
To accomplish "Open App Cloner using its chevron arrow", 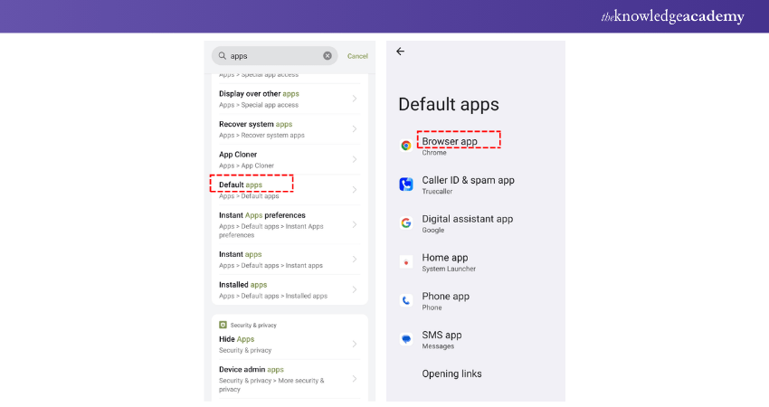I will (x=354, y=160).
